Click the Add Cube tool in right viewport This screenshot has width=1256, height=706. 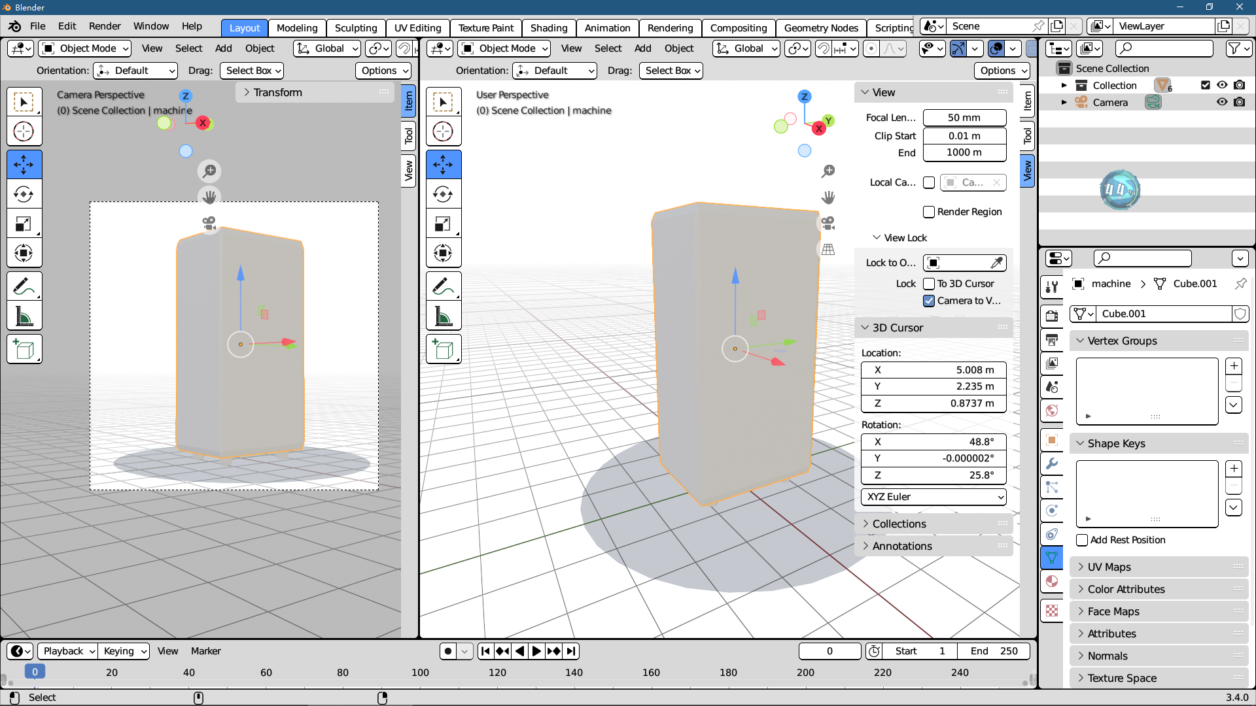[x=444, y=350]
